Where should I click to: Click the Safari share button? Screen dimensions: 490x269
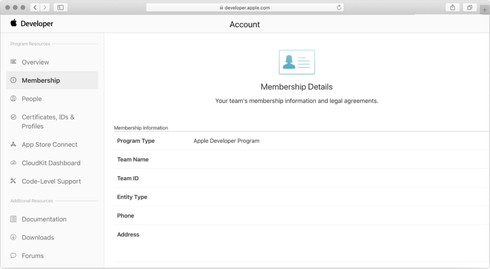tap(453, 7)
